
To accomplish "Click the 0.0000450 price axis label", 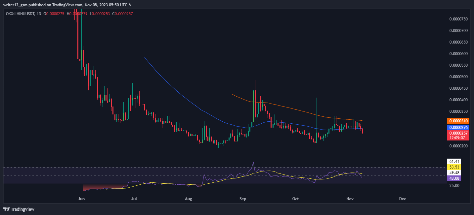I will click(x=458, y=88).
